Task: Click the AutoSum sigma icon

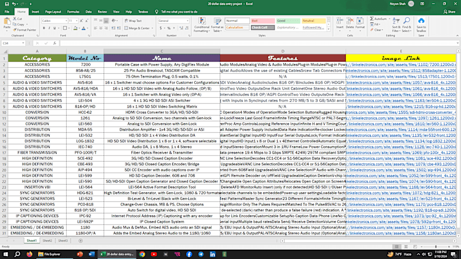Action: click(372, 19)
